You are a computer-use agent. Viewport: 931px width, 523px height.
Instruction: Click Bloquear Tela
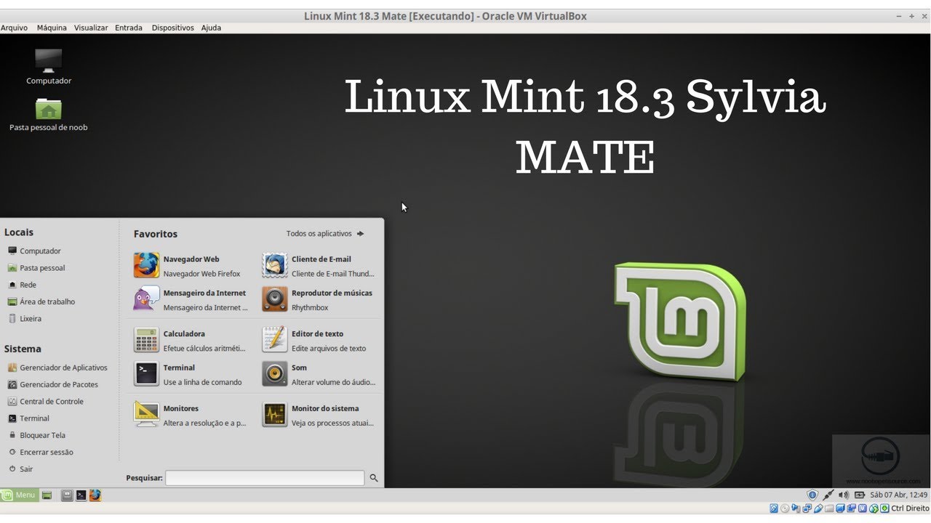coord(36,435)
